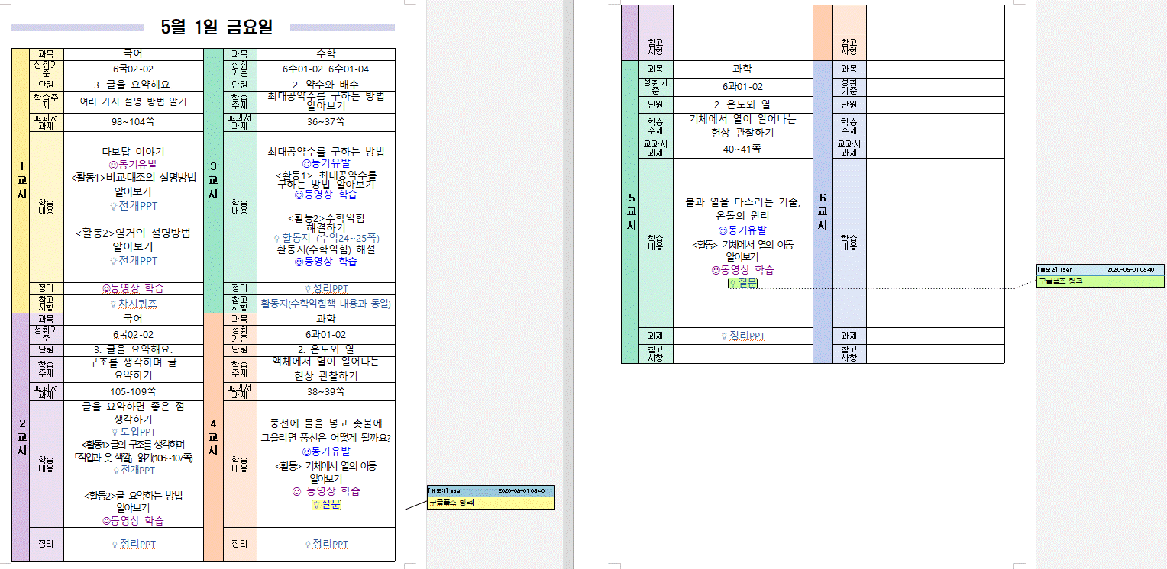Open second 전개PPT link under 활동2 in period 1
Screen dimensions: 1167x569
coord(134,261)
